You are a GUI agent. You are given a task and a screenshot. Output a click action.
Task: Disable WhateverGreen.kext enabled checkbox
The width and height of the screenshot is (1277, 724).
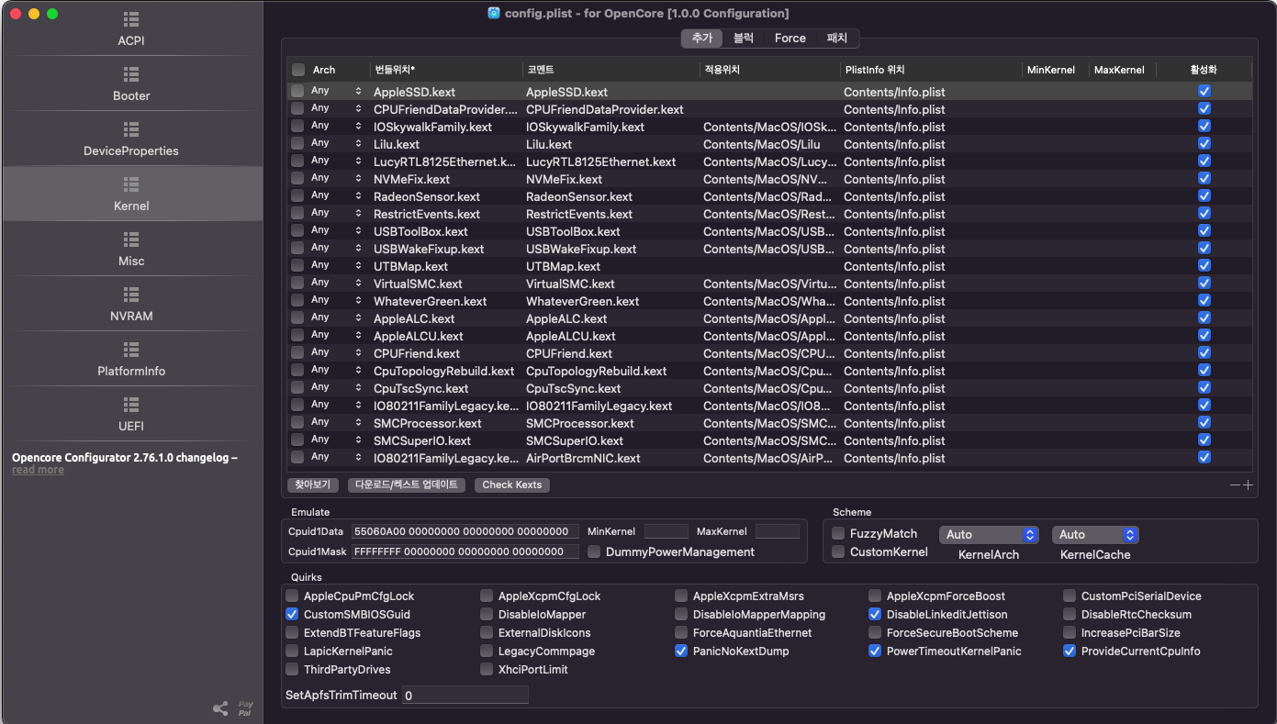[1204, 301]
